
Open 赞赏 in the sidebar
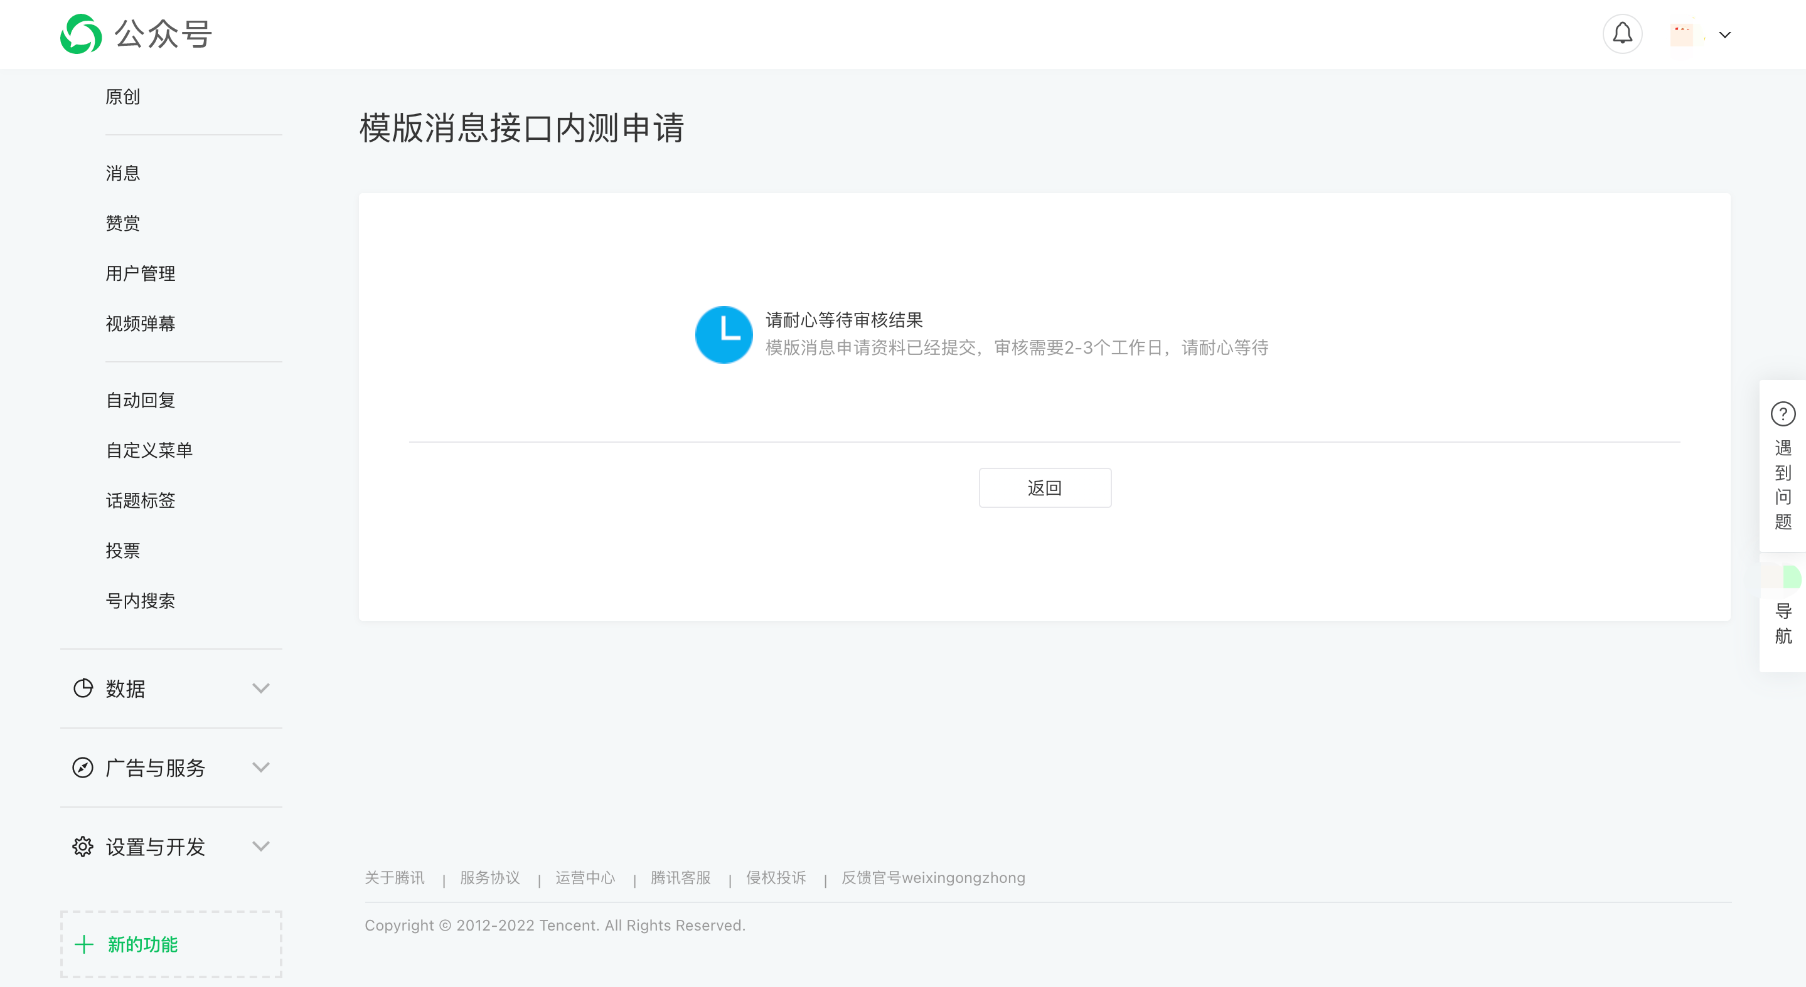(123, 223)
